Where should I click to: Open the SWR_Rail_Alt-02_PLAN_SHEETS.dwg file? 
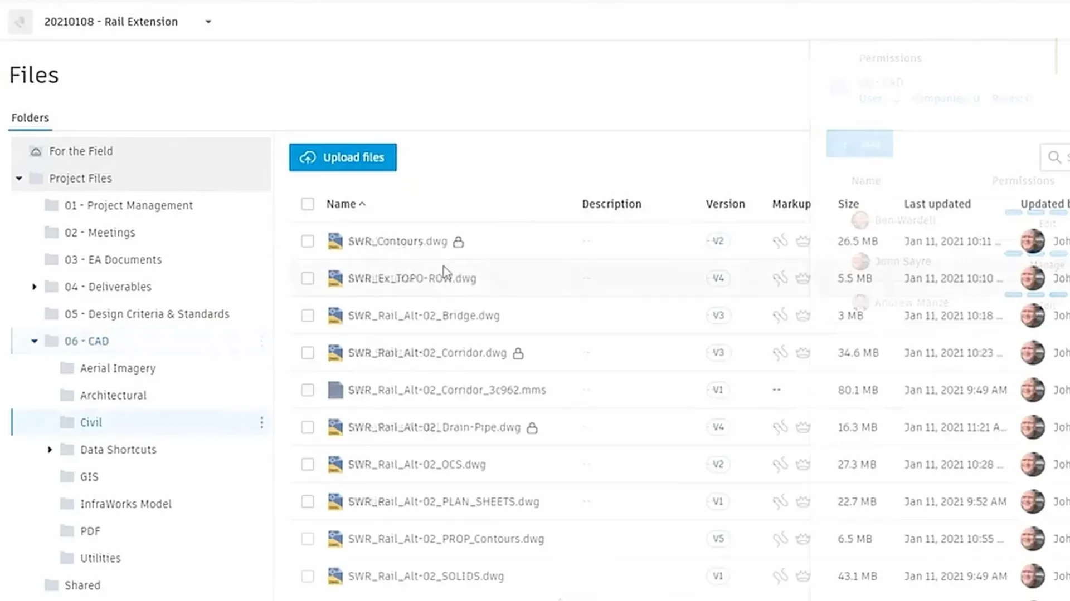[444, 502]
